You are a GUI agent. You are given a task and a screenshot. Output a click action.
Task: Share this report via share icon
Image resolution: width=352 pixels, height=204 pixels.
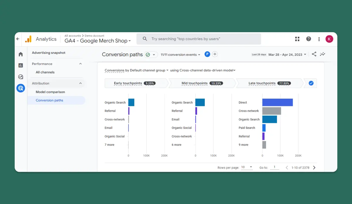(314, 54)
